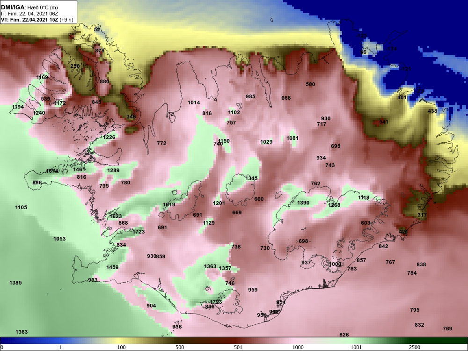
Task: Select the map value '1118'
Action: pyautogui.click(x=364, y=197)
